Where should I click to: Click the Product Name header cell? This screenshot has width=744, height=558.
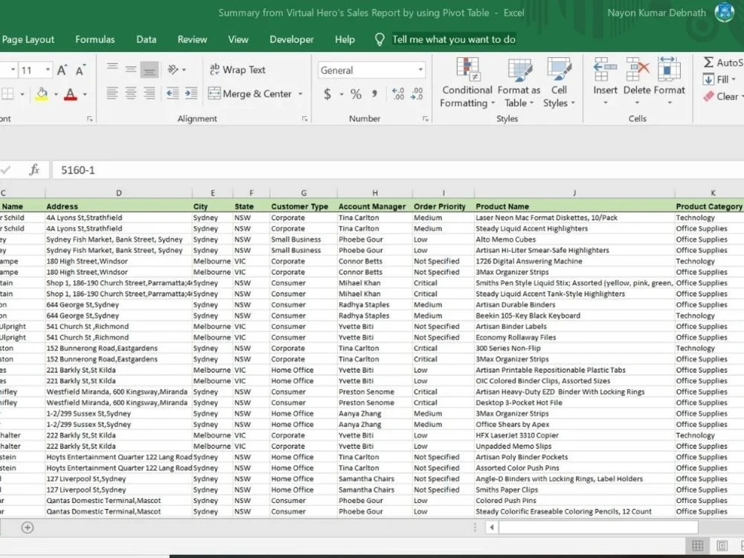click(574, 206)
